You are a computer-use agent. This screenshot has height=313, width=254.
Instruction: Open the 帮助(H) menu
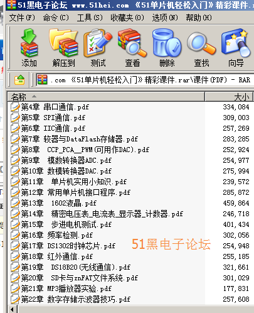[199, 18]
